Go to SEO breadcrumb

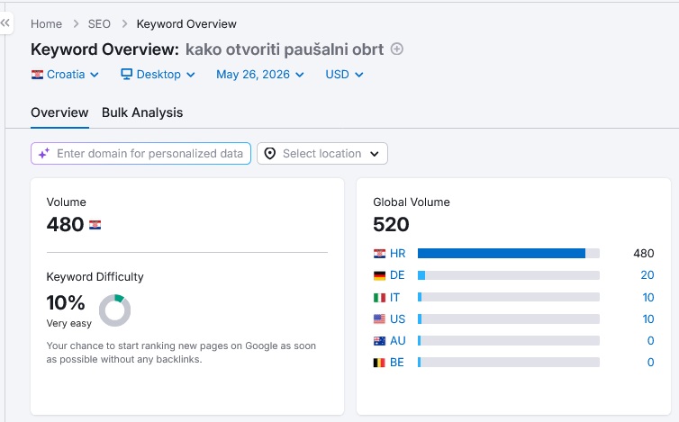pyautogui.click(x=99, y=23)
